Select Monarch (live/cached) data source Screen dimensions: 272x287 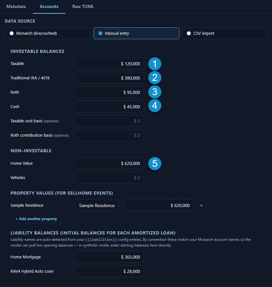48,33
